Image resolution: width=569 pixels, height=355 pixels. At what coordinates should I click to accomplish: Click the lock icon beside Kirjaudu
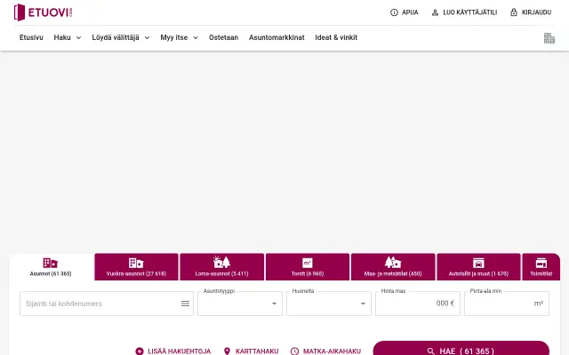pyautogui.click(x=514, y=12)
